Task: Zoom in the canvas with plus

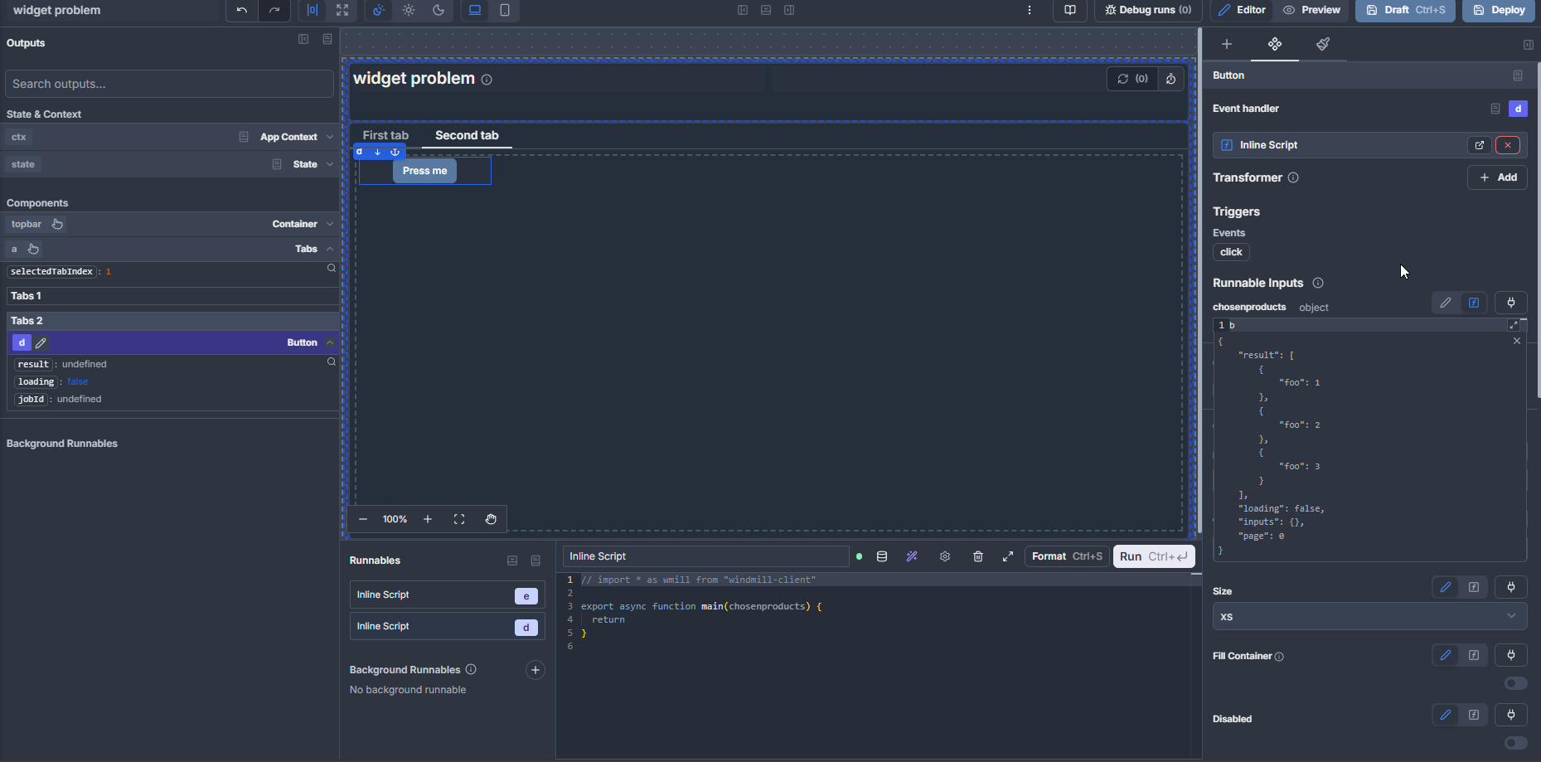Action: tap(428, 519)
